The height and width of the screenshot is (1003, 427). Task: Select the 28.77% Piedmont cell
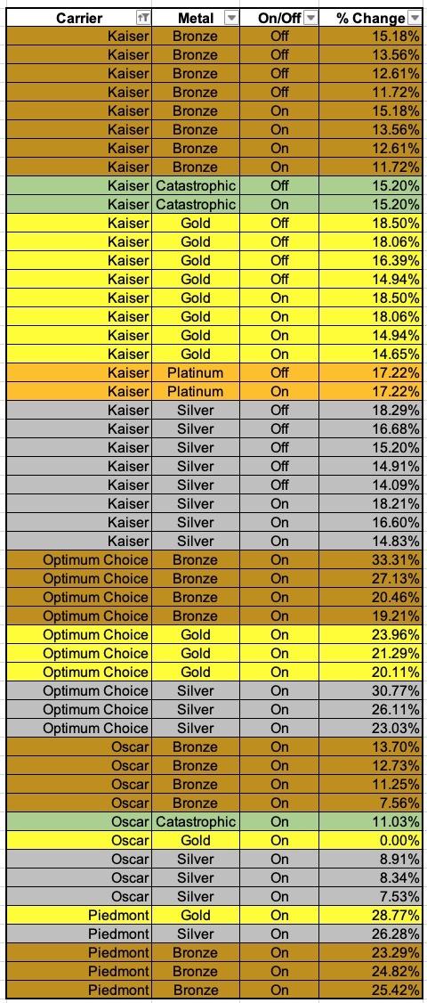click(x=371, y=915)
